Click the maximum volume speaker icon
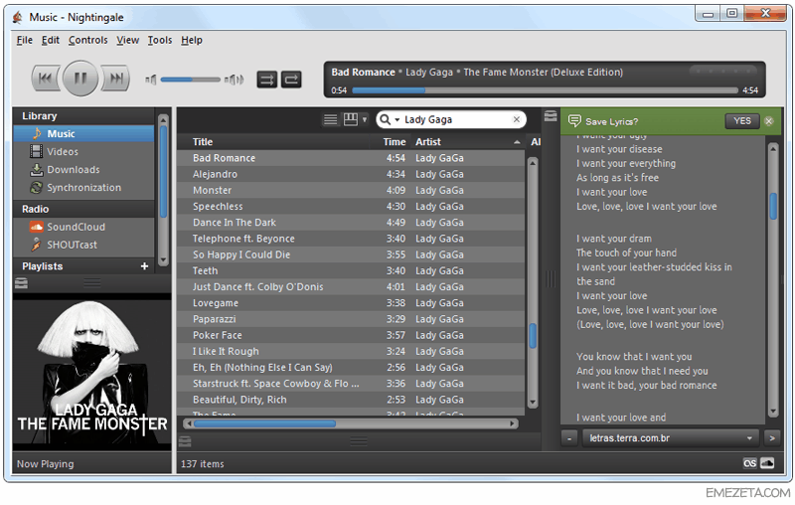 point(235,80)
